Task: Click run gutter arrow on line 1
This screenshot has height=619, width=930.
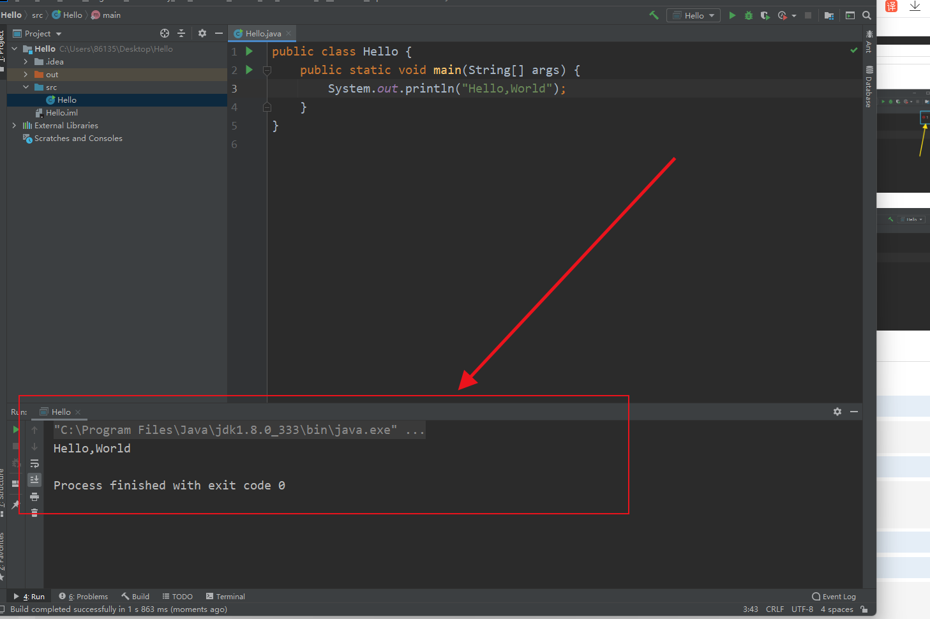Action: (250, 51)
